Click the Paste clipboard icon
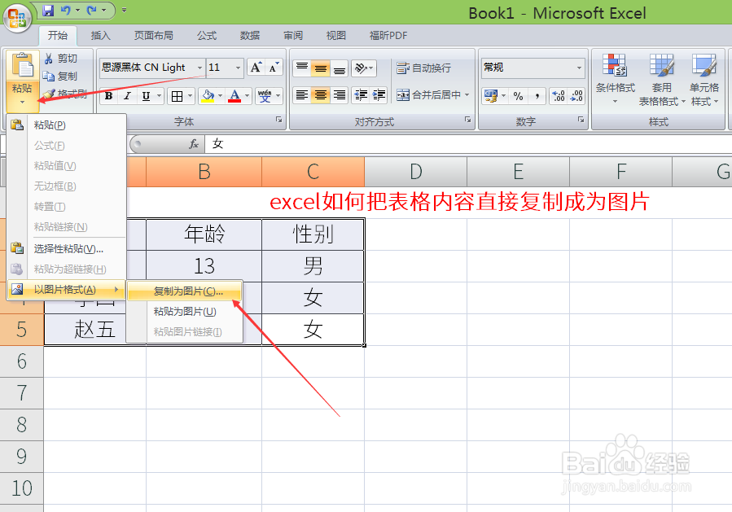The image size is (732, 512). [23, 65]
